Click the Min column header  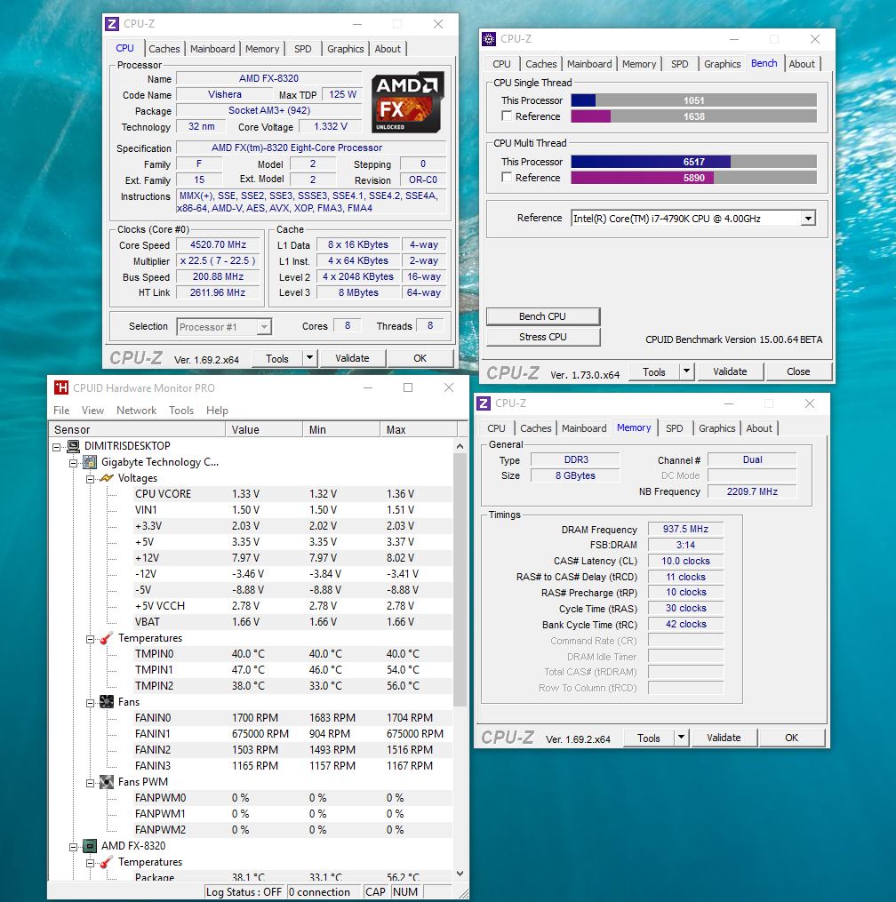pos(340,429)
